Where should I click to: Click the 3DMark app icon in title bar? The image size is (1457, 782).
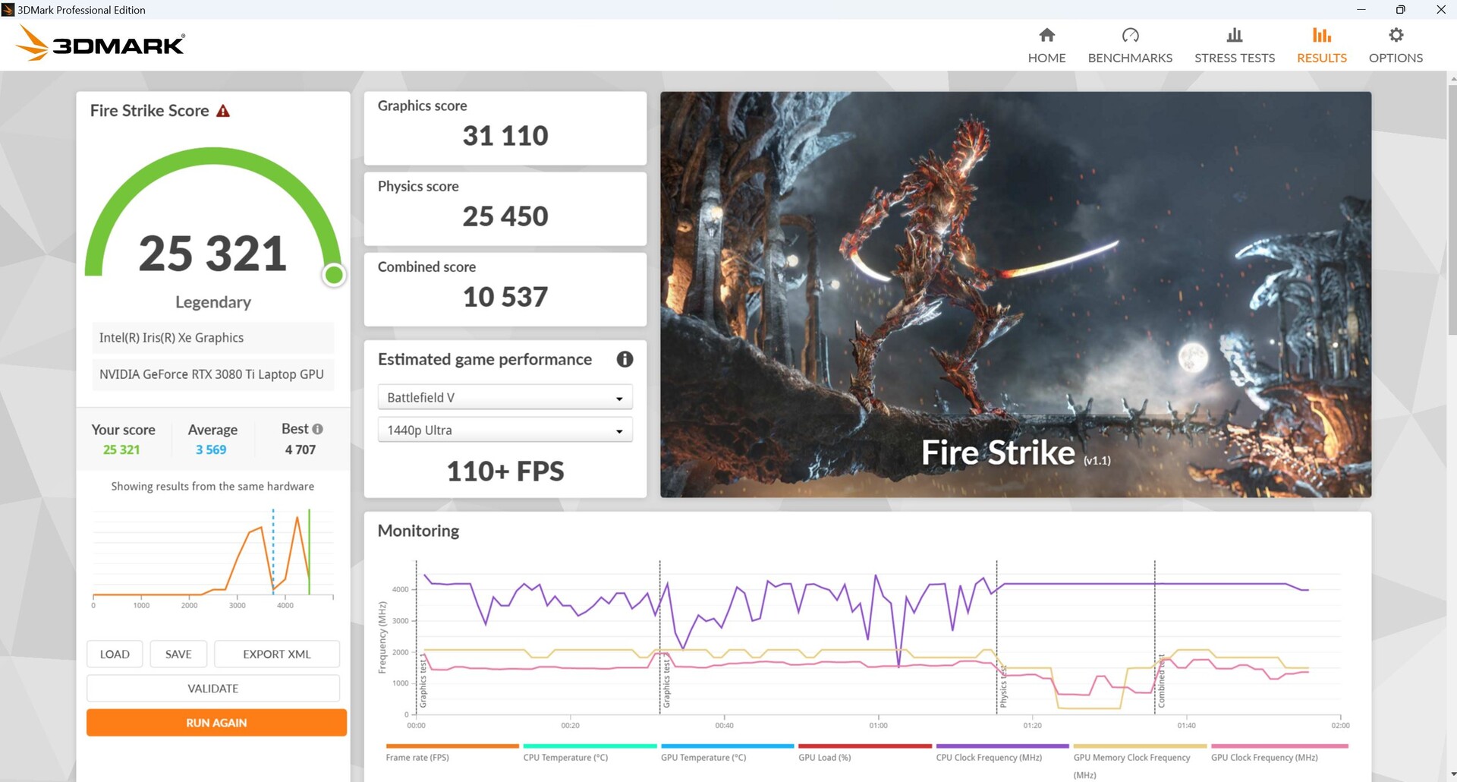point(8,10)
